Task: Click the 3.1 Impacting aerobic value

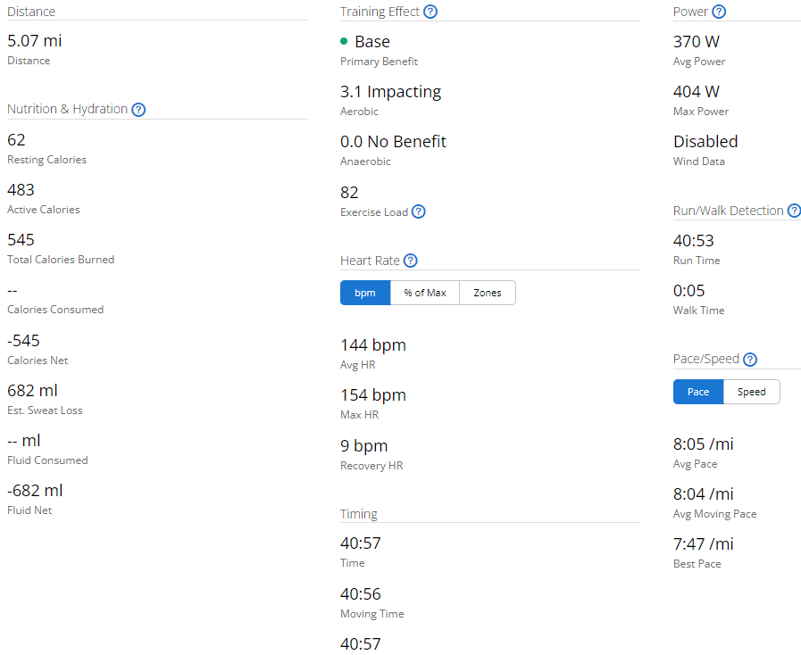Action: (390, 92)
